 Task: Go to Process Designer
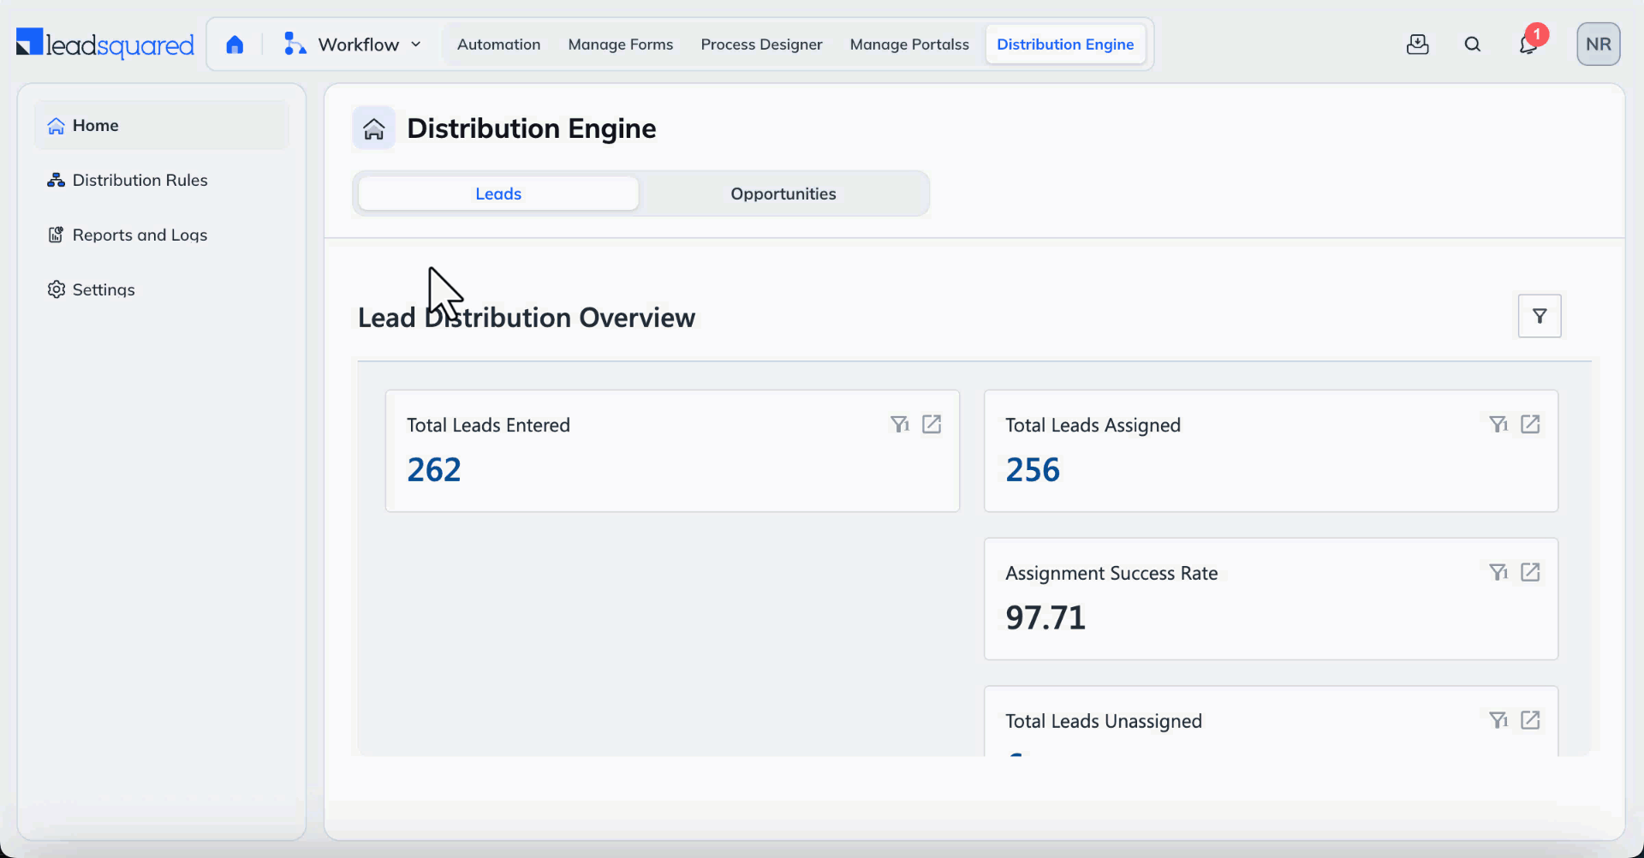[761, 45]
